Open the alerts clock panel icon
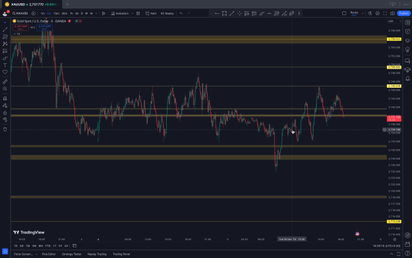 click(407, 32)
